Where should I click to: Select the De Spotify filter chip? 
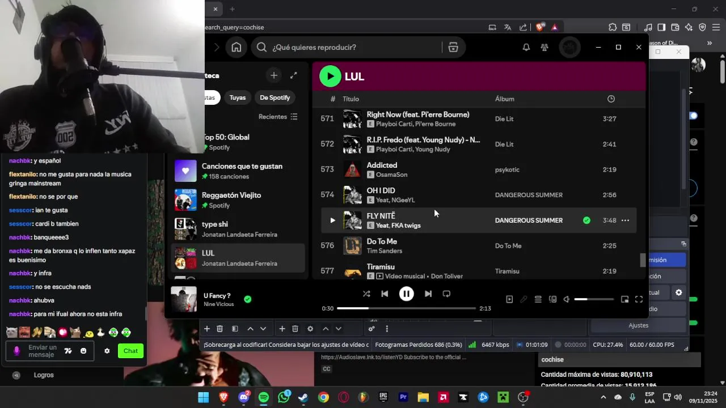275,97
